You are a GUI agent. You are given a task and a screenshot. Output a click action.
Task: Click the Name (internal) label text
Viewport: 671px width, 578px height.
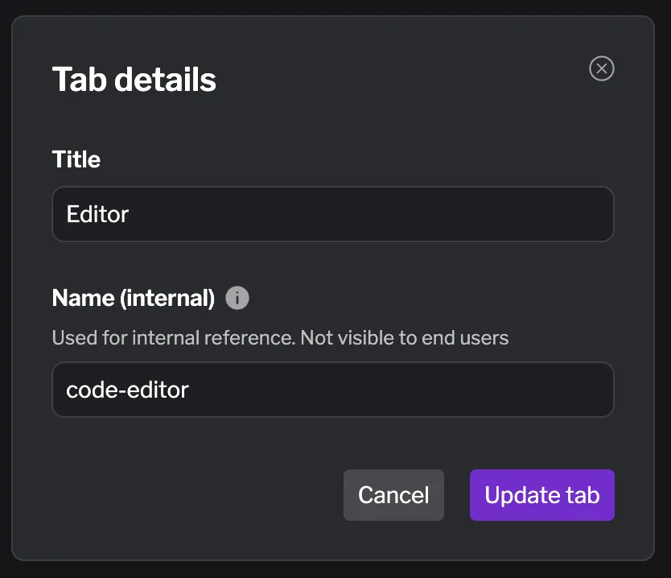(135, 297)
